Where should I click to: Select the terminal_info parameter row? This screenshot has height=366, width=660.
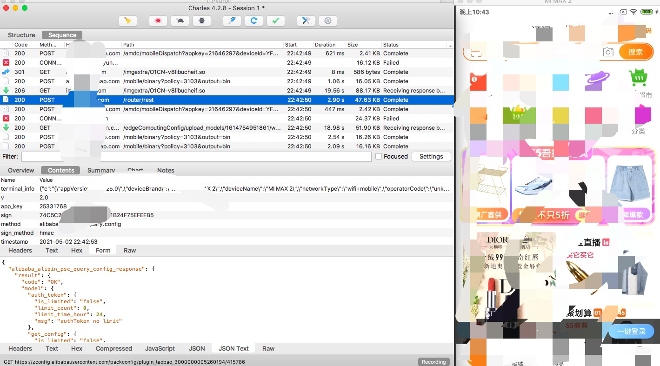pos(227,189)
